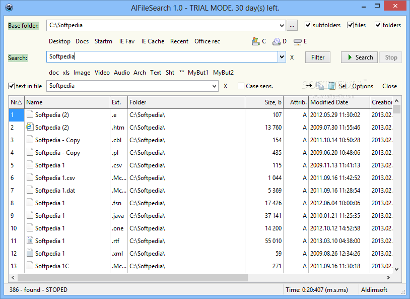Screen dimensions: 410x299
Task: Select the IE Cache quick folder
Action: 153,41
